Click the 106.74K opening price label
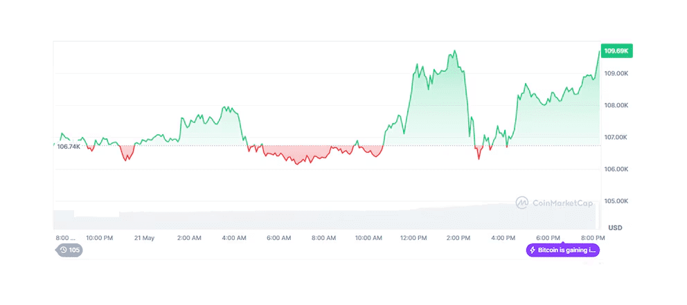 [69, 146]
